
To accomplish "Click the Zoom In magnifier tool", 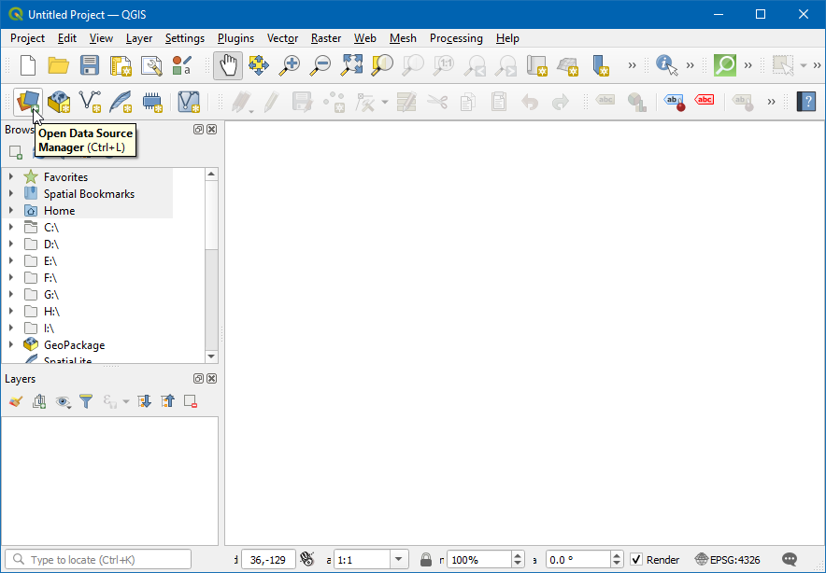I will pyautogui.click(x=290, y=65).
